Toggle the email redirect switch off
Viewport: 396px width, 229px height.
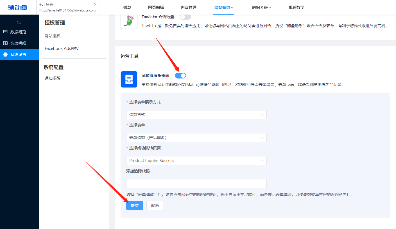[x=181, y=75]
